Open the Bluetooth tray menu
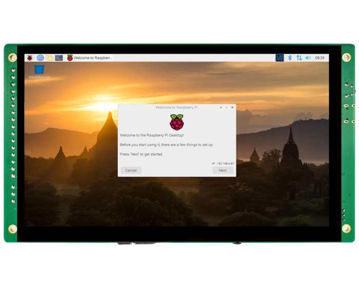 pyautogui.click(x=290, y=58)
